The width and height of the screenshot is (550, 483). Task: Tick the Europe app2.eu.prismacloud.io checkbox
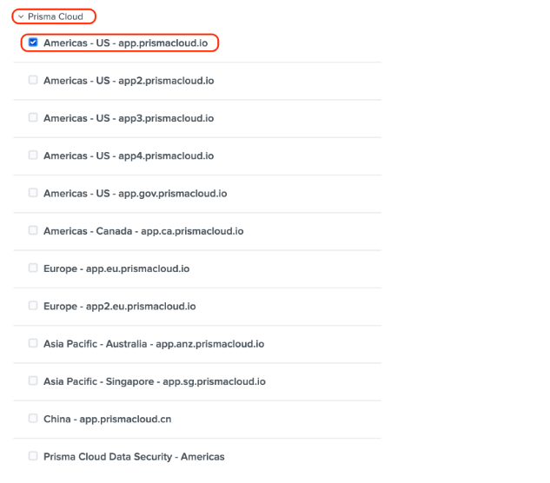tap(33, 306)
